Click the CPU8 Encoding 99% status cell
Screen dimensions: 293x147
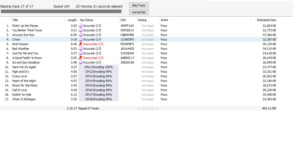pos(98,99)
